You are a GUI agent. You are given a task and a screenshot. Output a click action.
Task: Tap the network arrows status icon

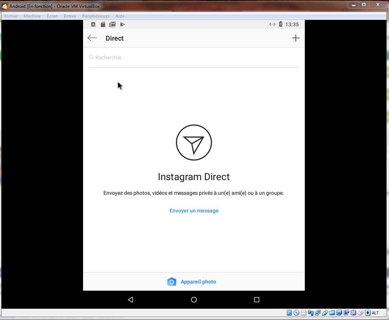pyautogui.click(x=272, y=24)
